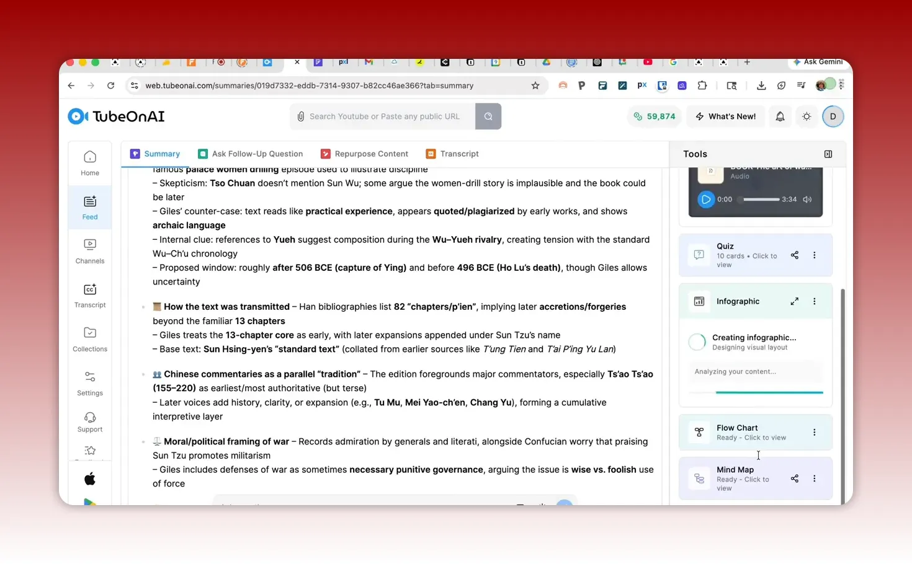Image resolution: width=912 pixels, height=564 pixels.
Task: Click the infographic creation progress bar
Action: pos(756,392)
